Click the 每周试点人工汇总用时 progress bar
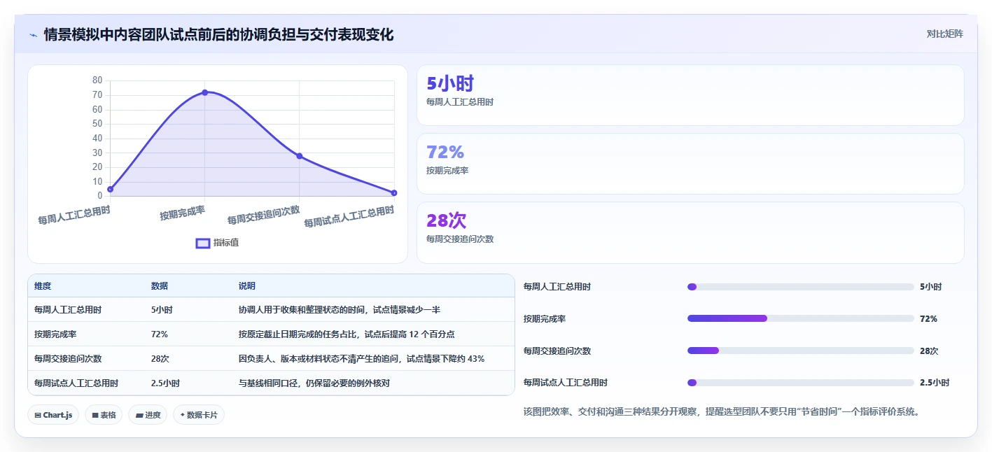This screenshot has width=992, height=452. click(x=801, y=383)
